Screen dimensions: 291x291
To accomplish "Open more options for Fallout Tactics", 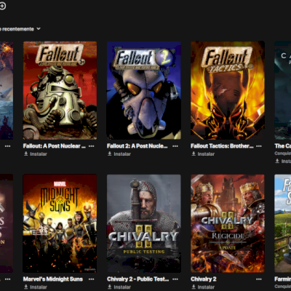I will tap(259, 146).
